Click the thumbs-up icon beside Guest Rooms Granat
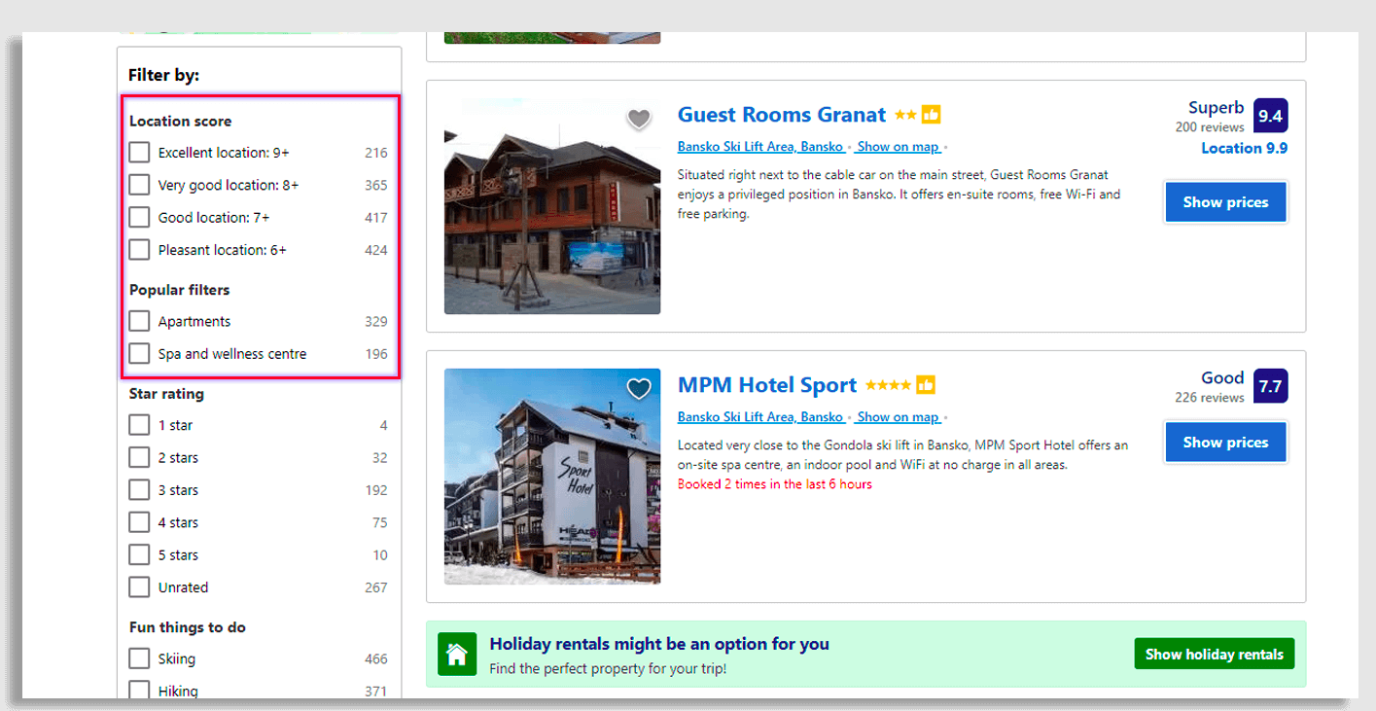 931,115
